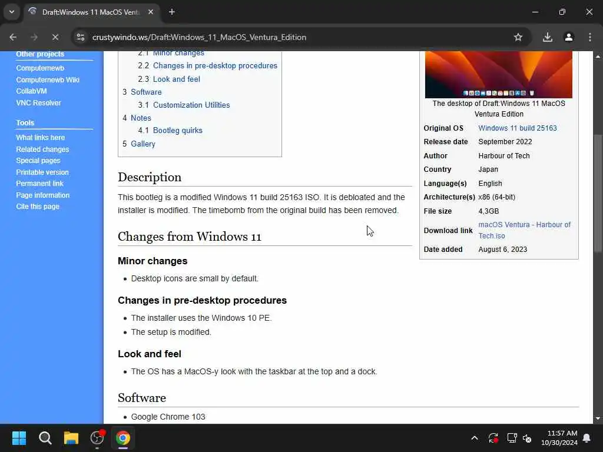Viewport: 603px width, 452px height.
Task: Go back to the previous page
Action: click(x=13, y=37)
